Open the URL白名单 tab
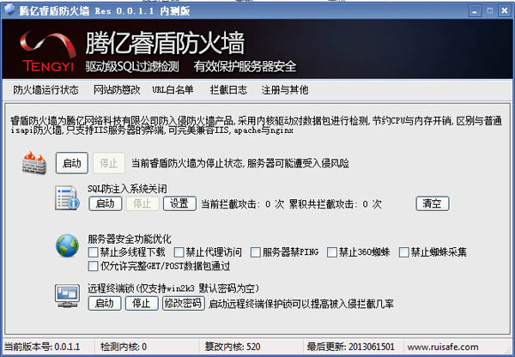The width and height of the screenshot is (515, 357). 173,90
